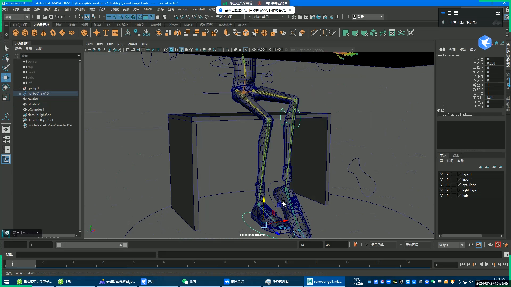Open the outliner search filter dropdown
The height and width of the screenshot is (287, 511).
(x=79, y=56)
